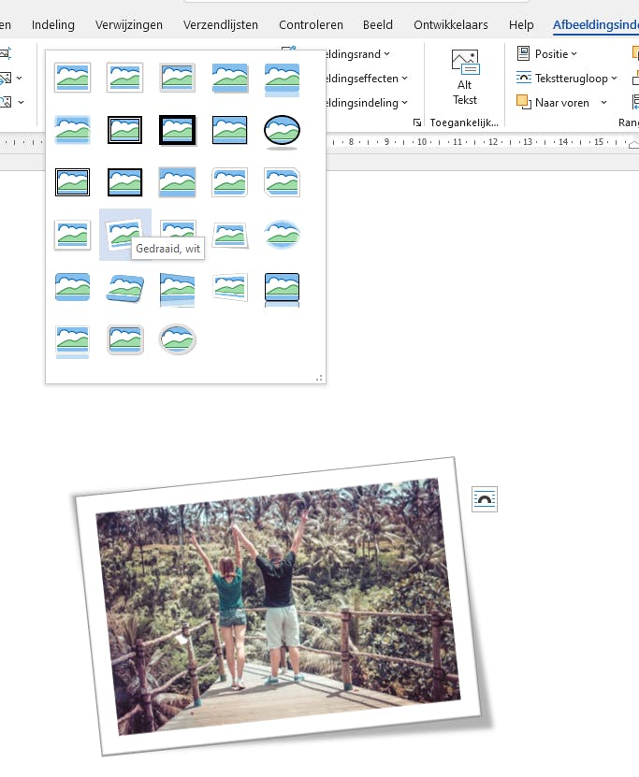Viewport: 639px width, 777px height.
Task: Apply the drop shadow rectangle picture style
Action: point(229,78)
